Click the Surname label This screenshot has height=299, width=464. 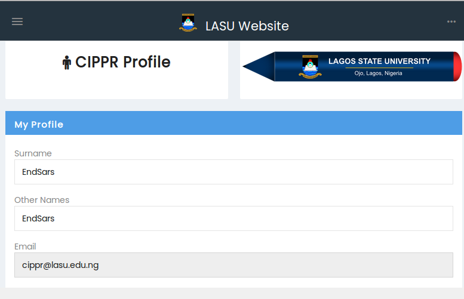[33, 153]
